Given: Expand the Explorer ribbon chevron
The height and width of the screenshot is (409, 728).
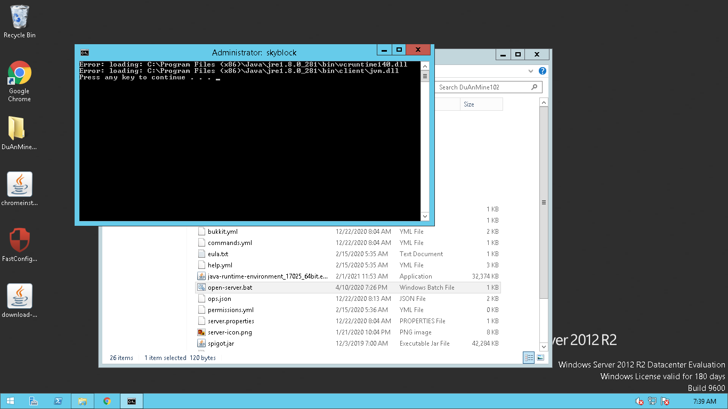Looking at the screenshot, I should [531, 71].
